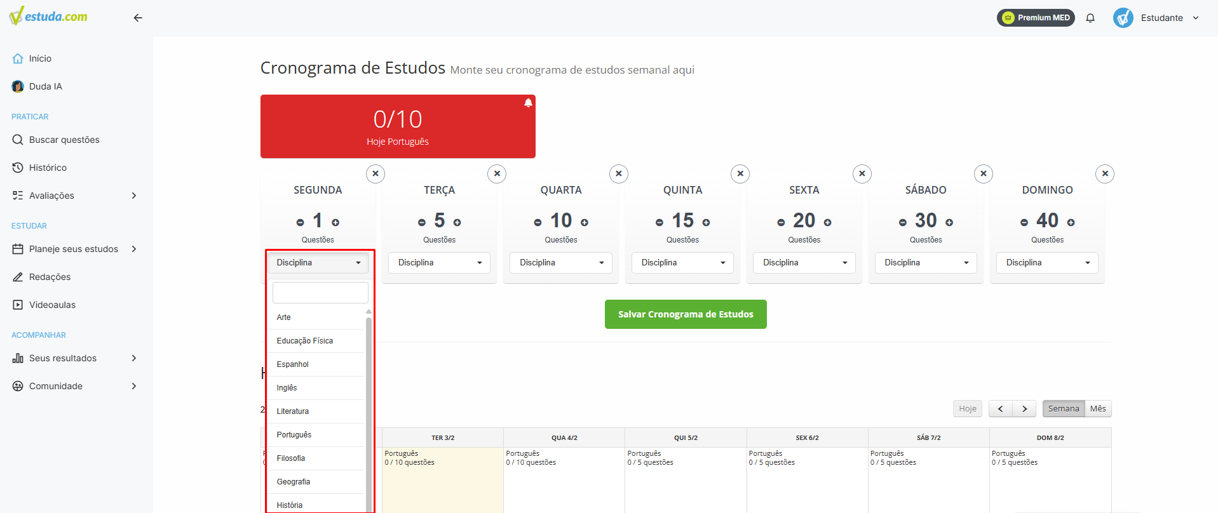Click the discipline search input field

[320, 293]
